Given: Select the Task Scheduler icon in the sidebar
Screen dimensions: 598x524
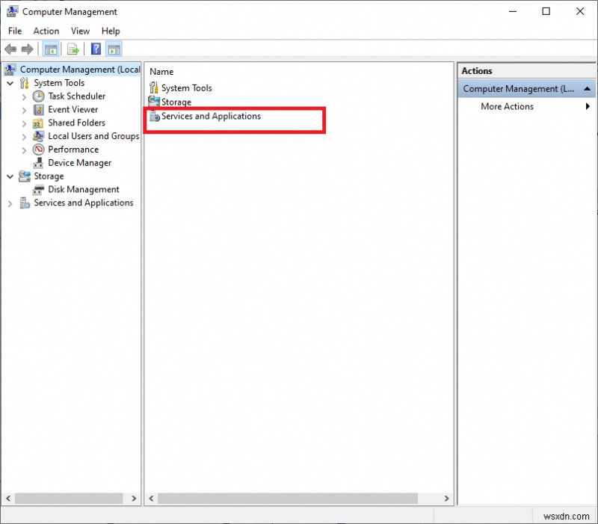Looking at the screenshot, I should click(39, 96).
